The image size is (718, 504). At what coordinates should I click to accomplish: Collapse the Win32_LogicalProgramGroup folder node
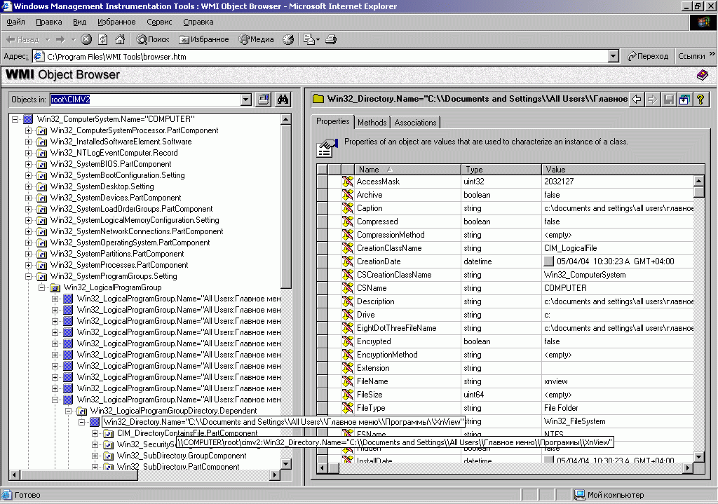click(x=41, y=287)
